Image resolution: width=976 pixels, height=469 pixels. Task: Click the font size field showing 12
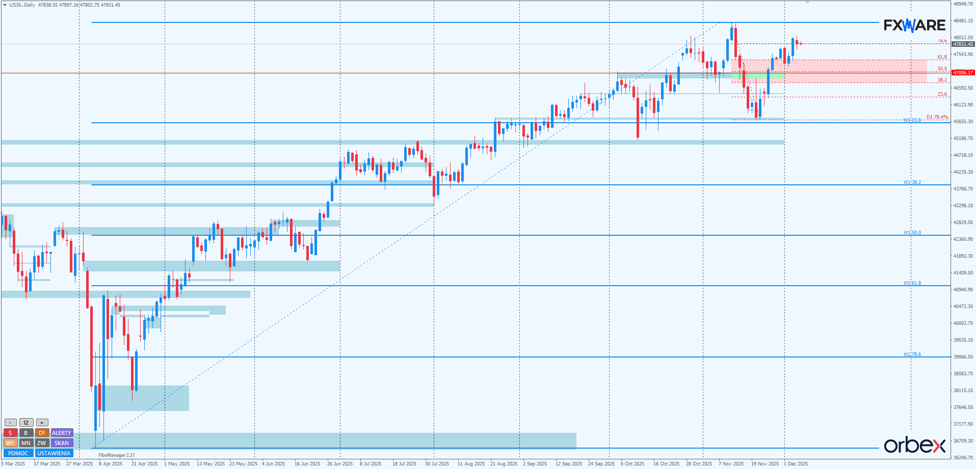(x=26, y=423)
